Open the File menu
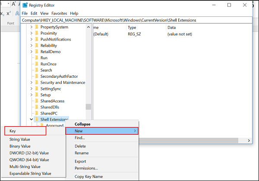The width and height of the screenshot is (259, 181). [x=25, y=13]
